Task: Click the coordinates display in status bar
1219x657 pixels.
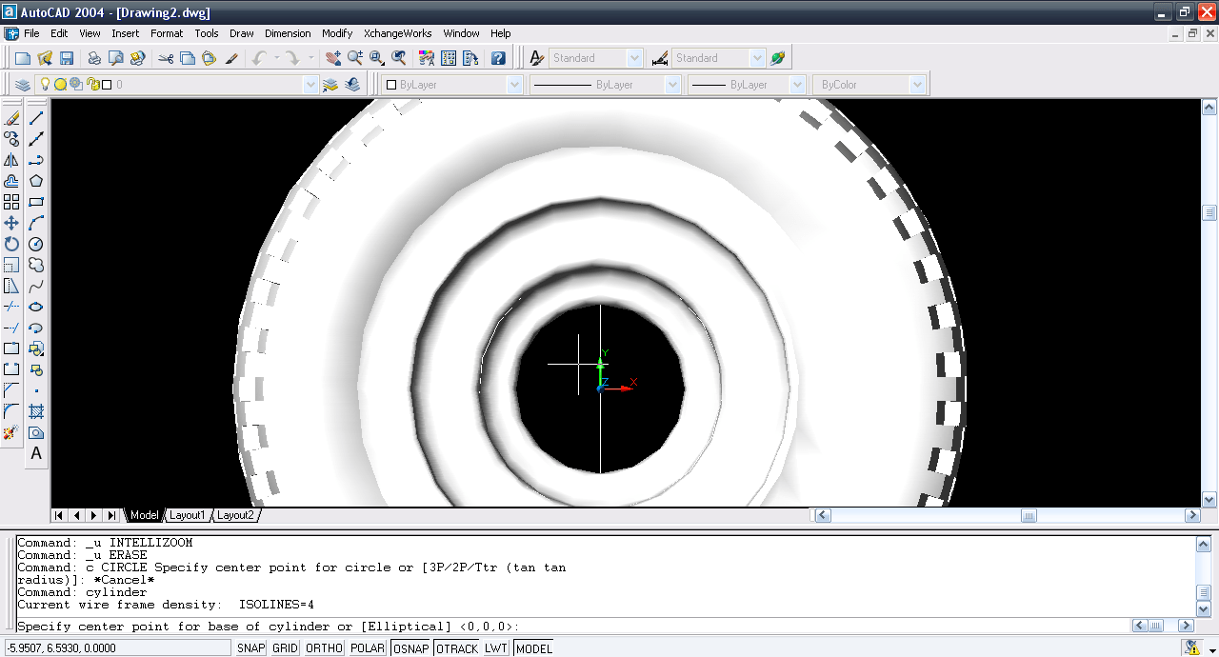Action: (x=117, y=647)
